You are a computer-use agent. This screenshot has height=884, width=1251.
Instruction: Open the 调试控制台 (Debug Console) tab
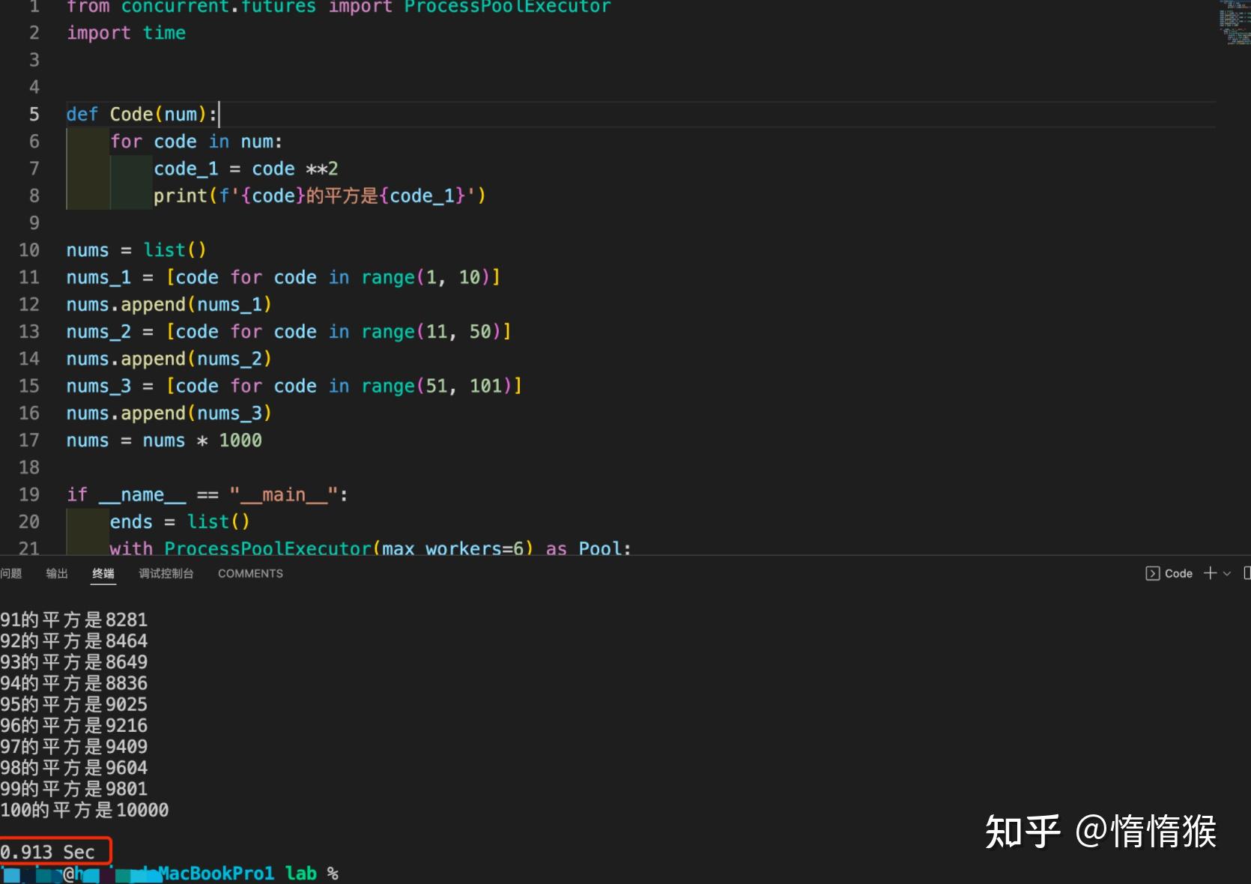click(166, 573)
